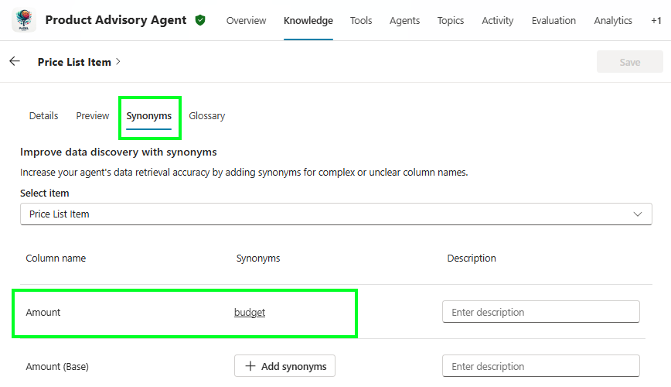671x387 pixels.
Task: Open the Analytics tab
Action: pyautogui.click(x=613, y=21)
